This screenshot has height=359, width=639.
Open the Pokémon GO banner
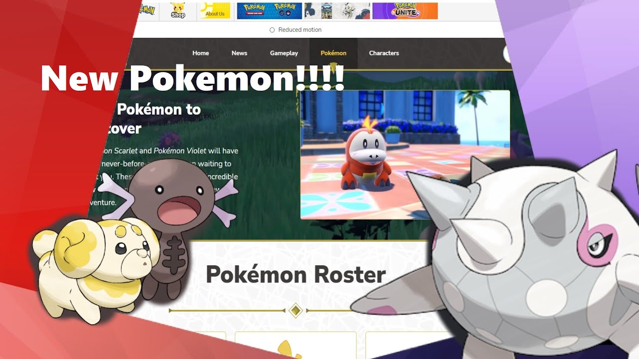pos(286,10)
